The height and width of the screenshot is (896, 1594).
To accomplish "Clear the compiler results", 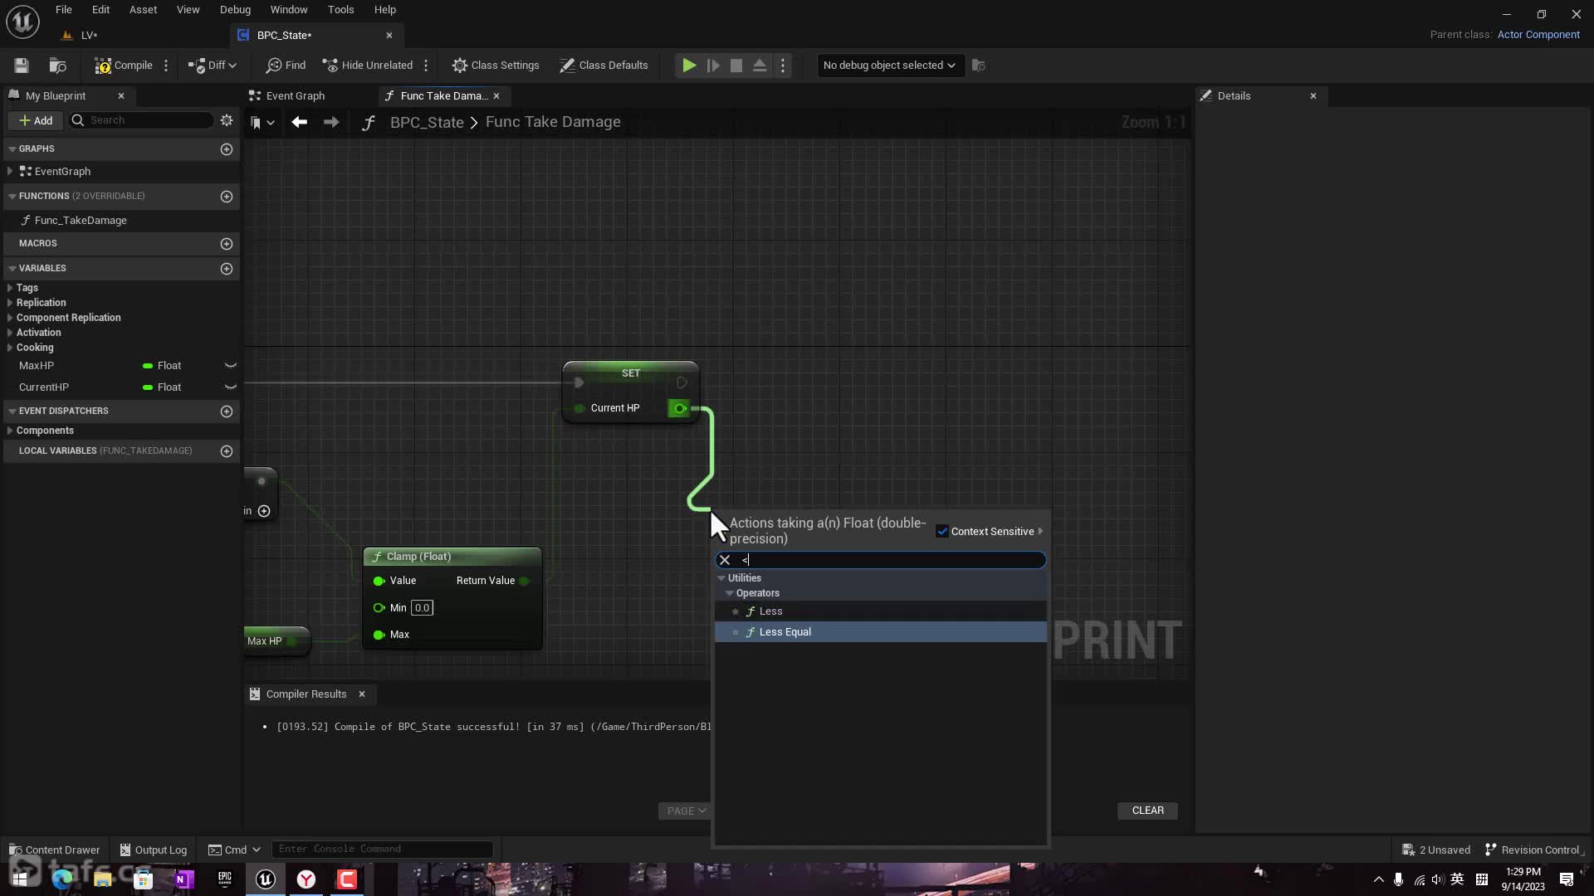I will tap(1147, 811).
